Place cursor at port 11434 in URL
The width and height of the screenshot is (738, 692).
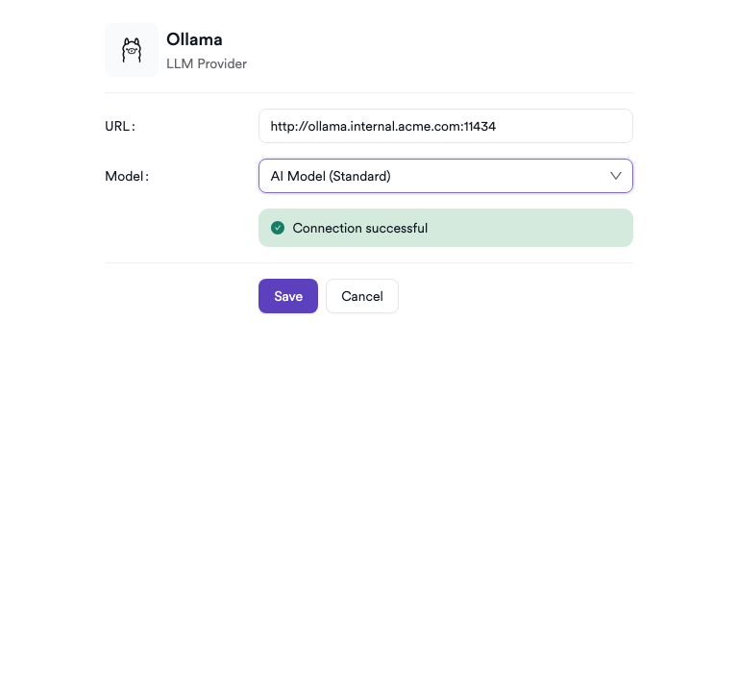point(480,126)
